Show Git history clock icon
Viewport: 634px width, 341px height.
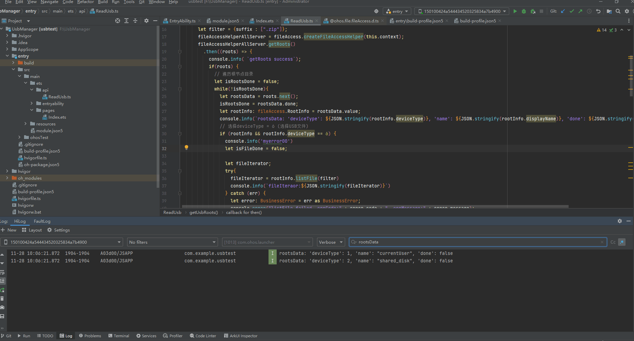[589, 11]
